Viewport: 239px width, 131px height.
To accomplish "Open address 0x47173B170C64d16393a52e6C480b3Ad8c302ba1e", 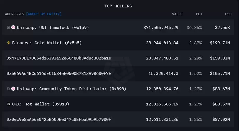I will click(x=59, y=58).
